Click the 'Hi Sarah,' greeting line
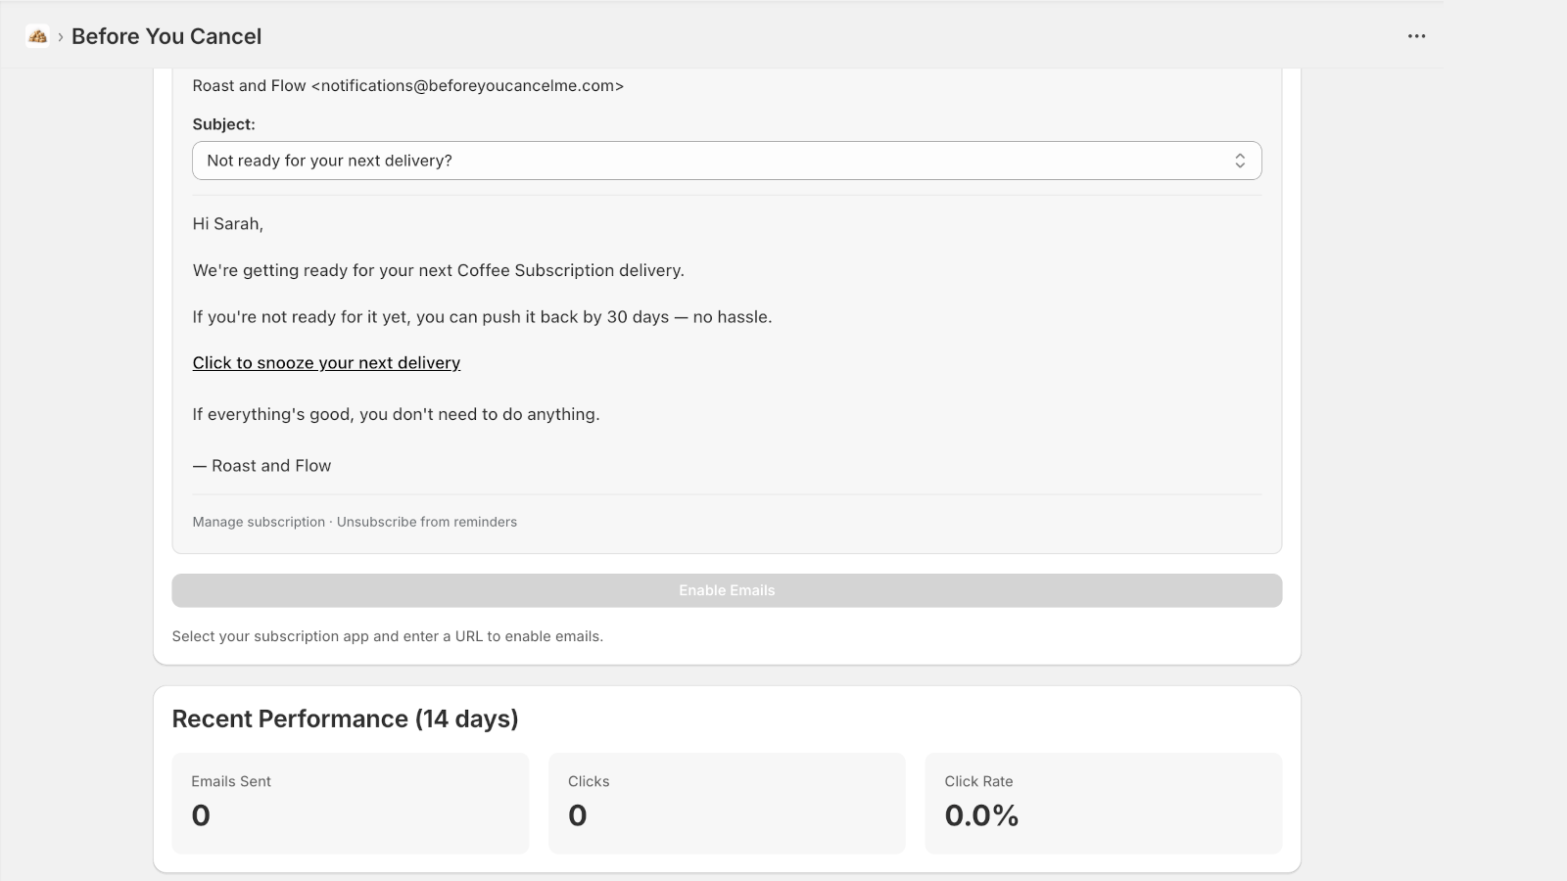Viewport: 1567px width, 881px height. point(228,224)
